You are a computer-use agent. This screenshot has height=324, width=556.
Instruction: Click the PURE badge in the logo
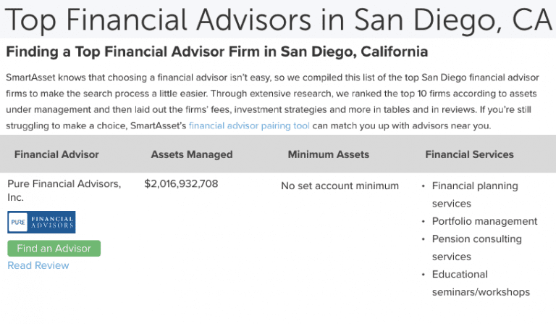coord(17,222)
